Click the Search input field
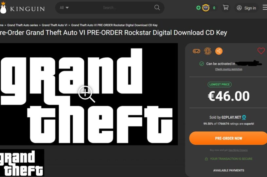The width and height of the screenshot is (267, 177). click(x=110, y=7)
